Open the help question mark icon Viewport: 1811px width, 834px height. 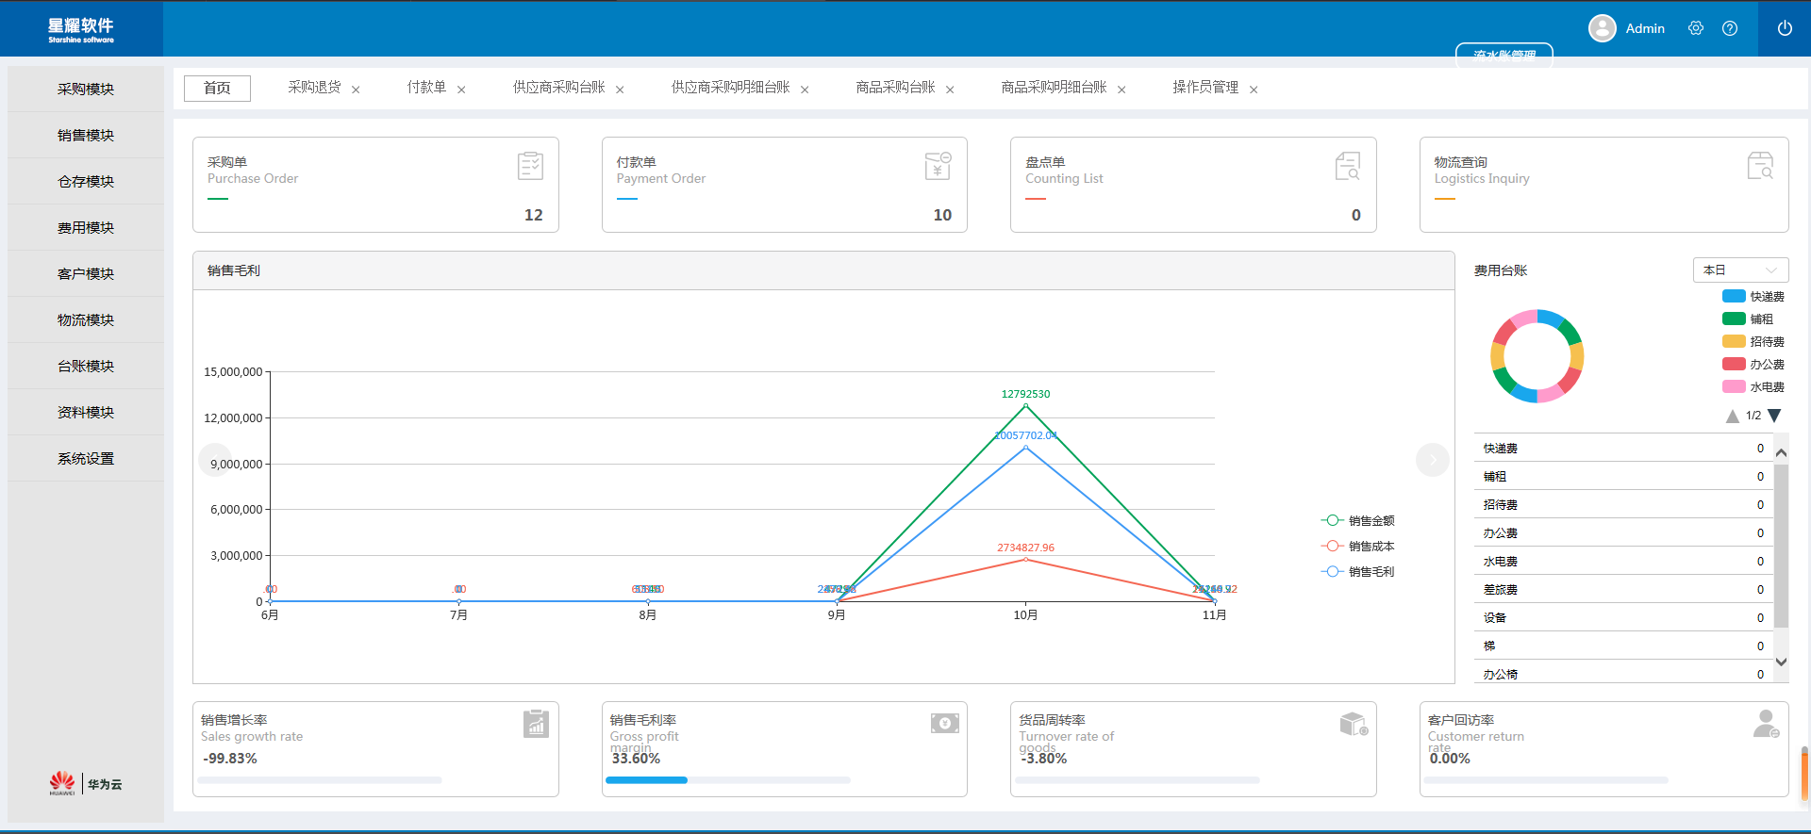pos(1730,28)
